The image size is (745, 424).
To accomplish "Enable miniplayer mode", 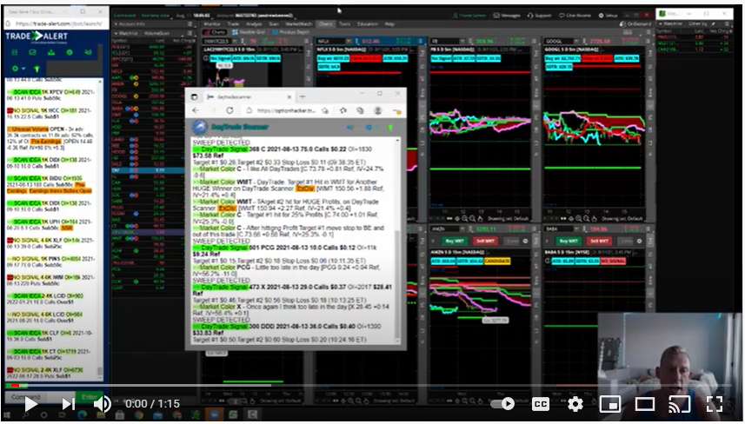I will (609, 404).
